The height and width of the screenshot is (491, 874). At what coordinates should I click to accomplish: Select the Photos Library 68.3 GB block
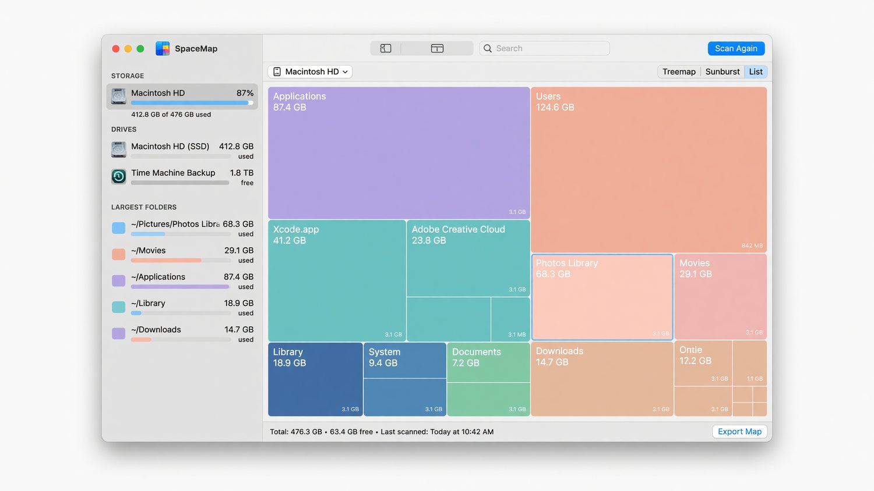(602, 297)
